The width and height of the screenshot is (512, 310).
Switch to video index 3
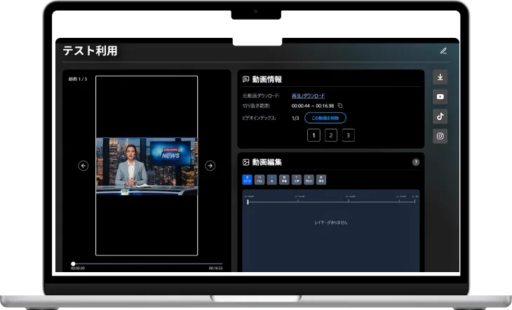[348, 135]
